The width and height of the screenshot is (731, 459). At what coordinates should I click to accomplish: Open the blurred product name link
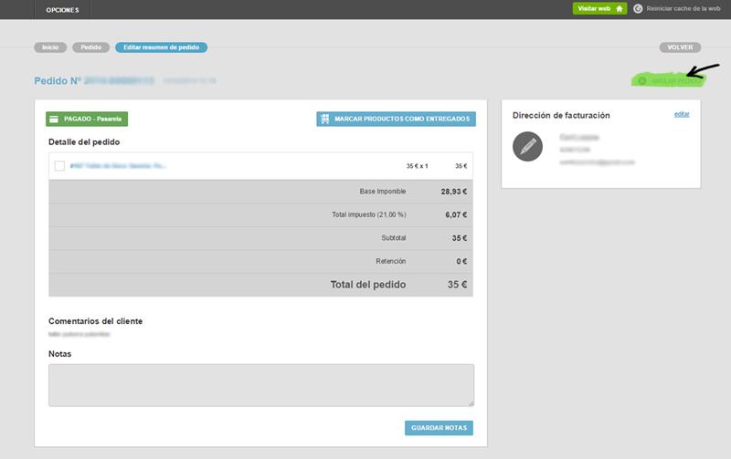click(117, 166)
